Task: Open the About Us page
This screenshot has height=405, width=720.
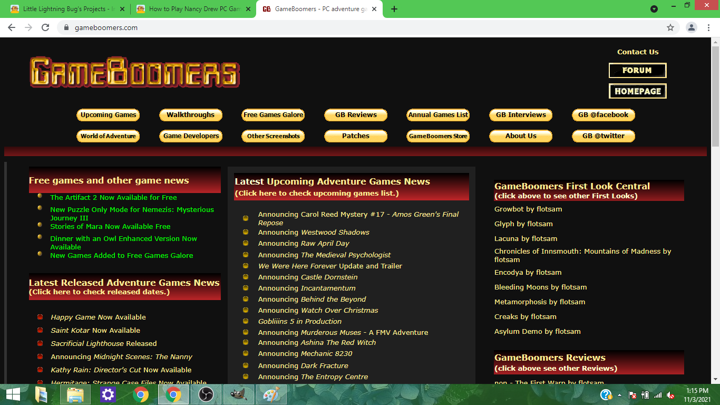Action: pos(521,136)
